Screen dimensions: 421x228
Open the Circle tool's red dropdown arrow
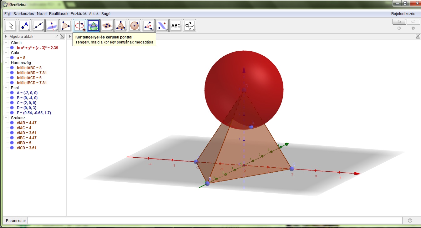pyautogui.click(x=84, y=30)
